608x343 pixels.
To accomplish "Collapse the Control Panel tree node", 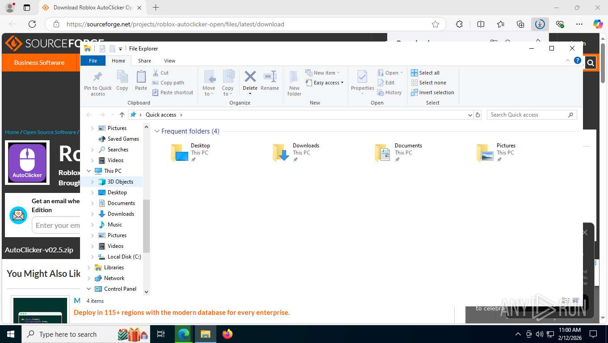I will pos(89,289).
